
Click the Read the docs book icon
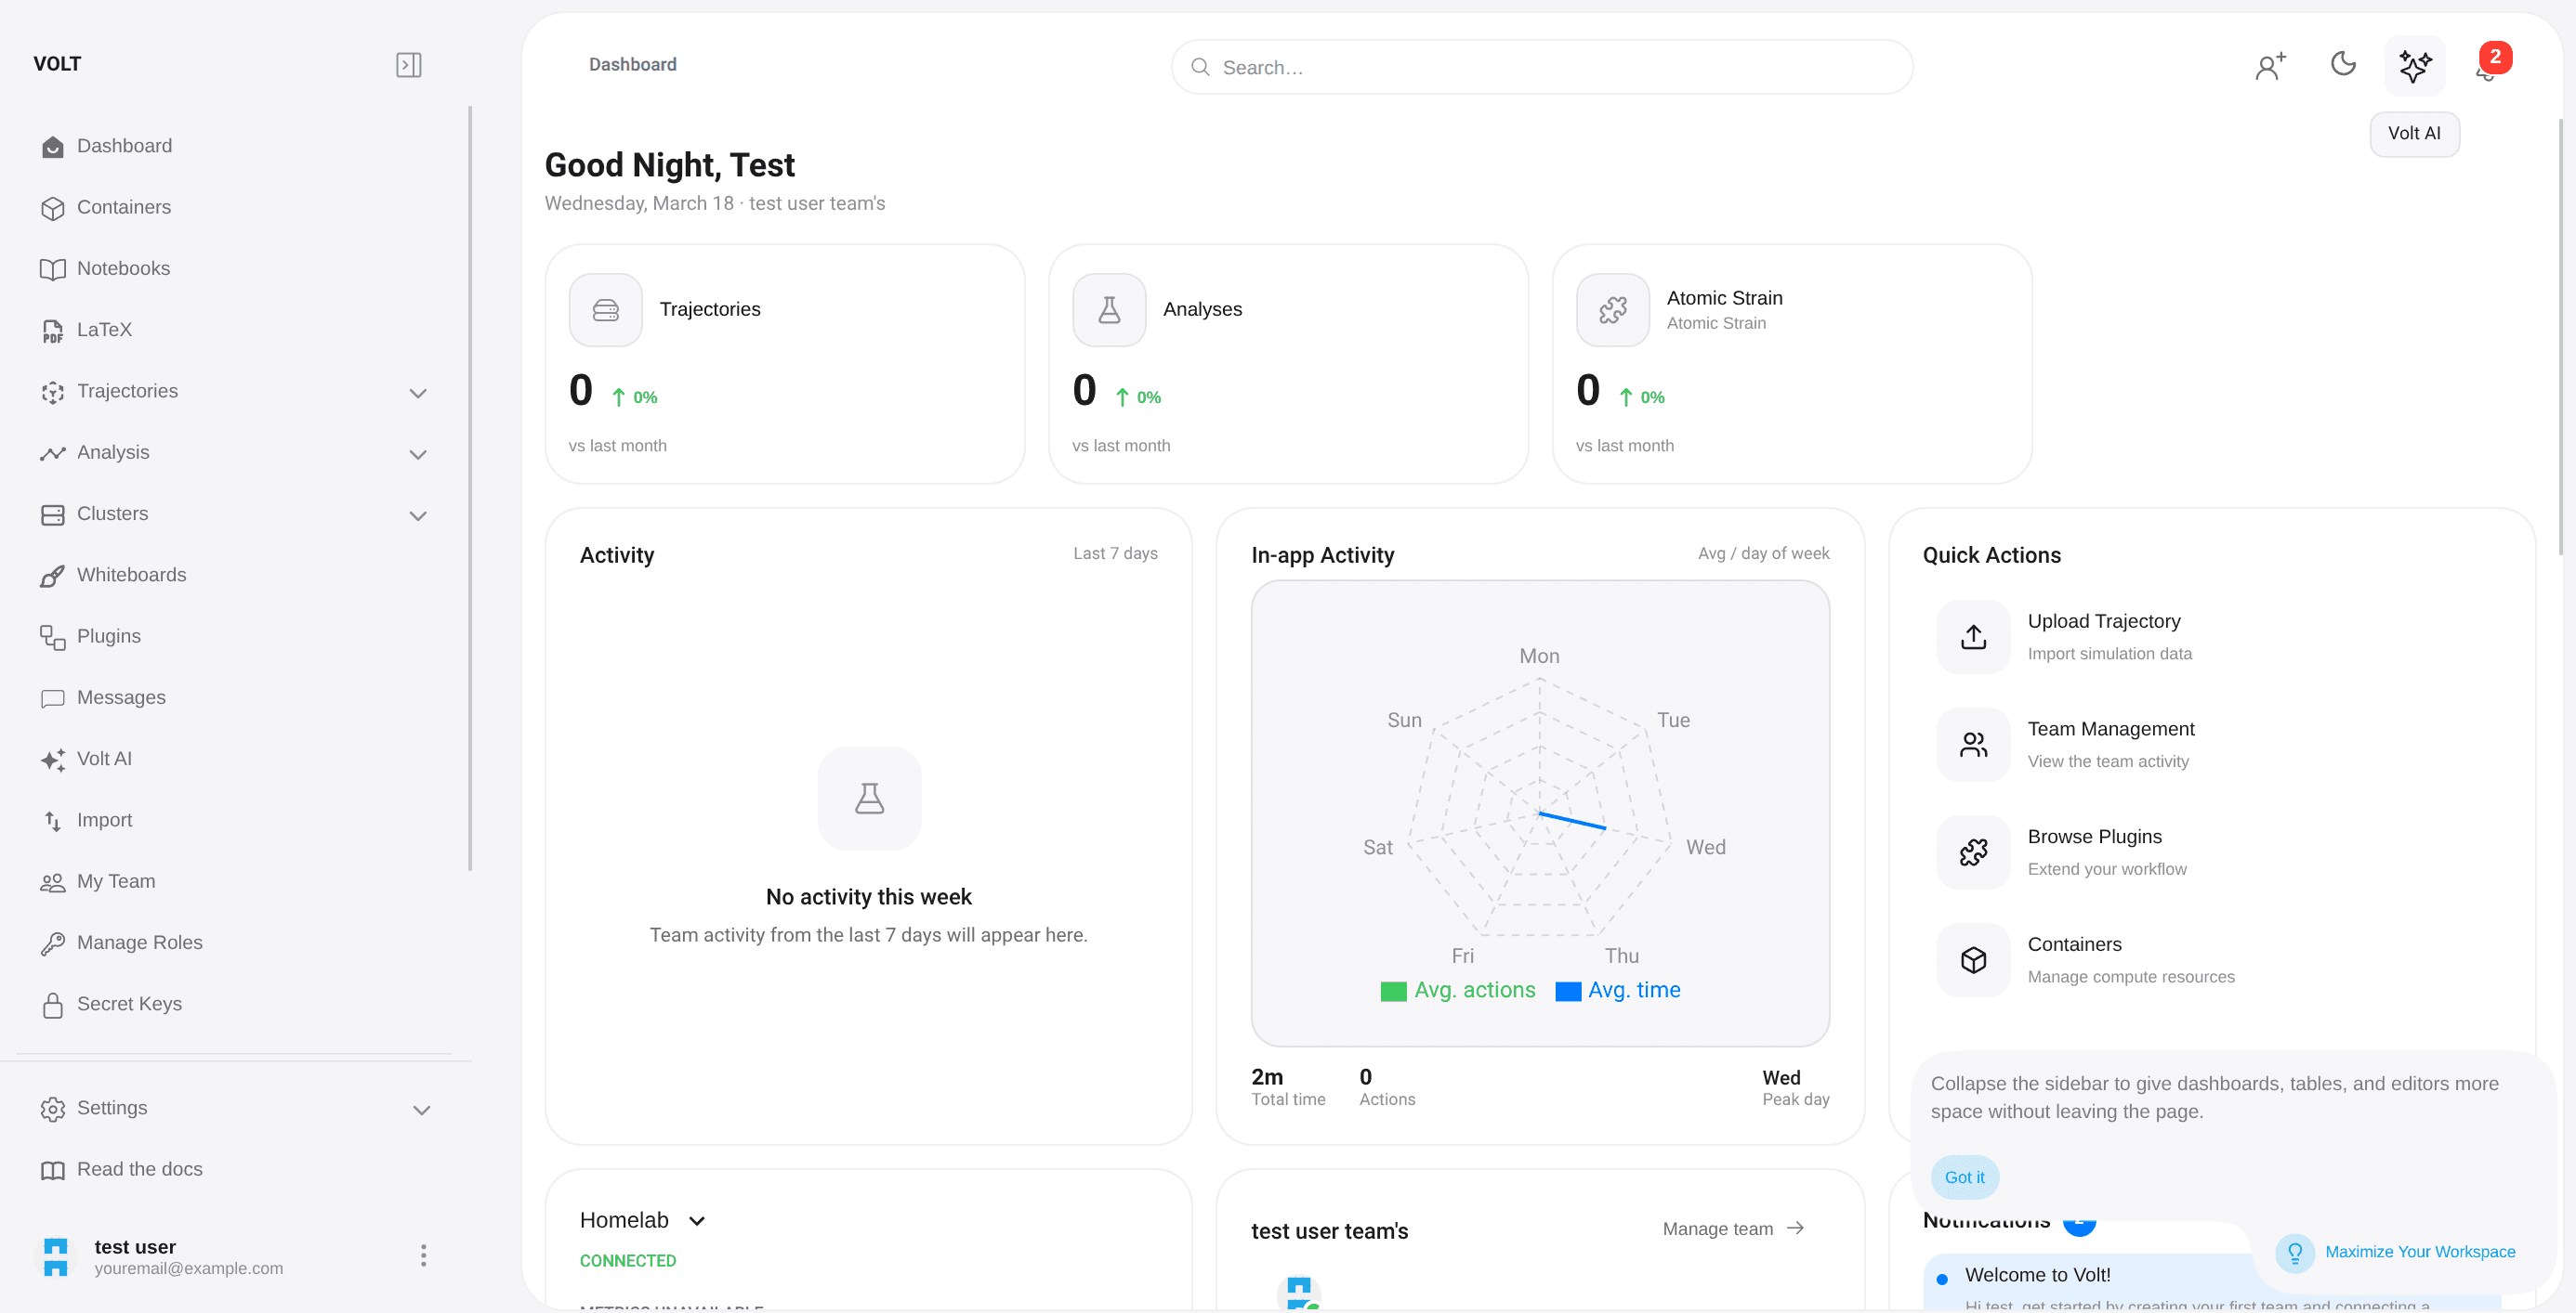(x=53, y=1170)
